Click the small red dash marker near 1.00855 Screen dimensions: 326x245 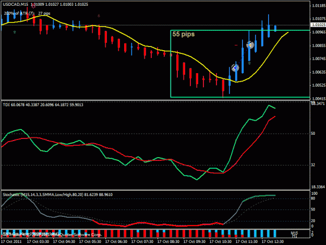pos(236,45)
